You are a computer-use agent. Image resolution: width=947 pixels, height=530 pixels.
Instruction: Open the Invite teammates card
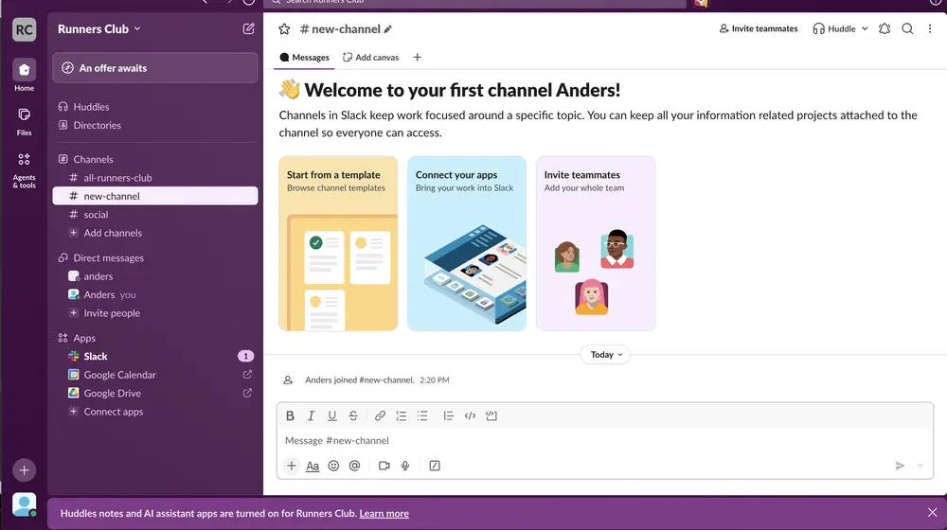tap(596, 243)
